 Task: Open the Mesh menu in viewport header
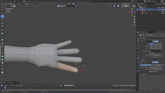pyautogui.click(x=28, y=6)
